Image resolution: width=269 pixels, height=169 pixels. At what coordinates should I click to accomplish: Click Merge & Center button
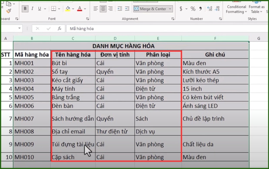click(x=150, y=9)
